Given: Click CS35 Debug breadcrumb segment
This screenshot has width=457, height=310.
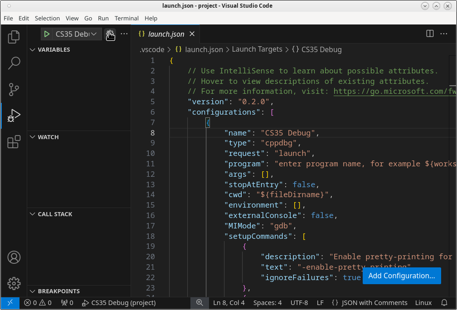Looking at the screenshot, I should point(317,49).
